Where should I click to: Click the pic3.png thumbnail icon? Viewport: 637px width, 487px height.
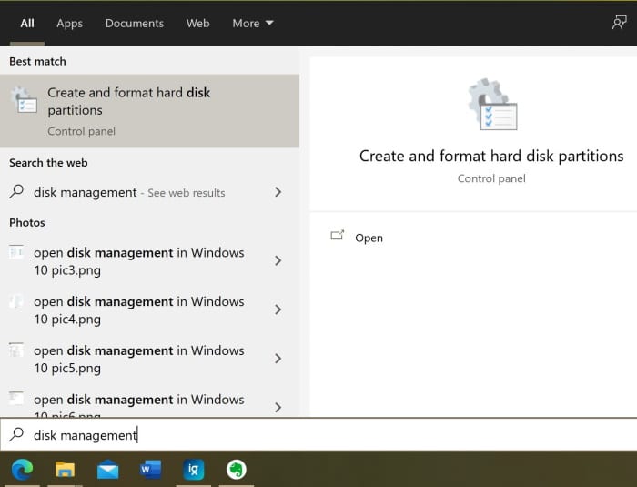[x=16, y=252]
